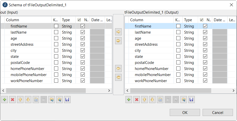237x121 pixels.
Task: Click OK to confirm the schema
Action: click(185, 112)
